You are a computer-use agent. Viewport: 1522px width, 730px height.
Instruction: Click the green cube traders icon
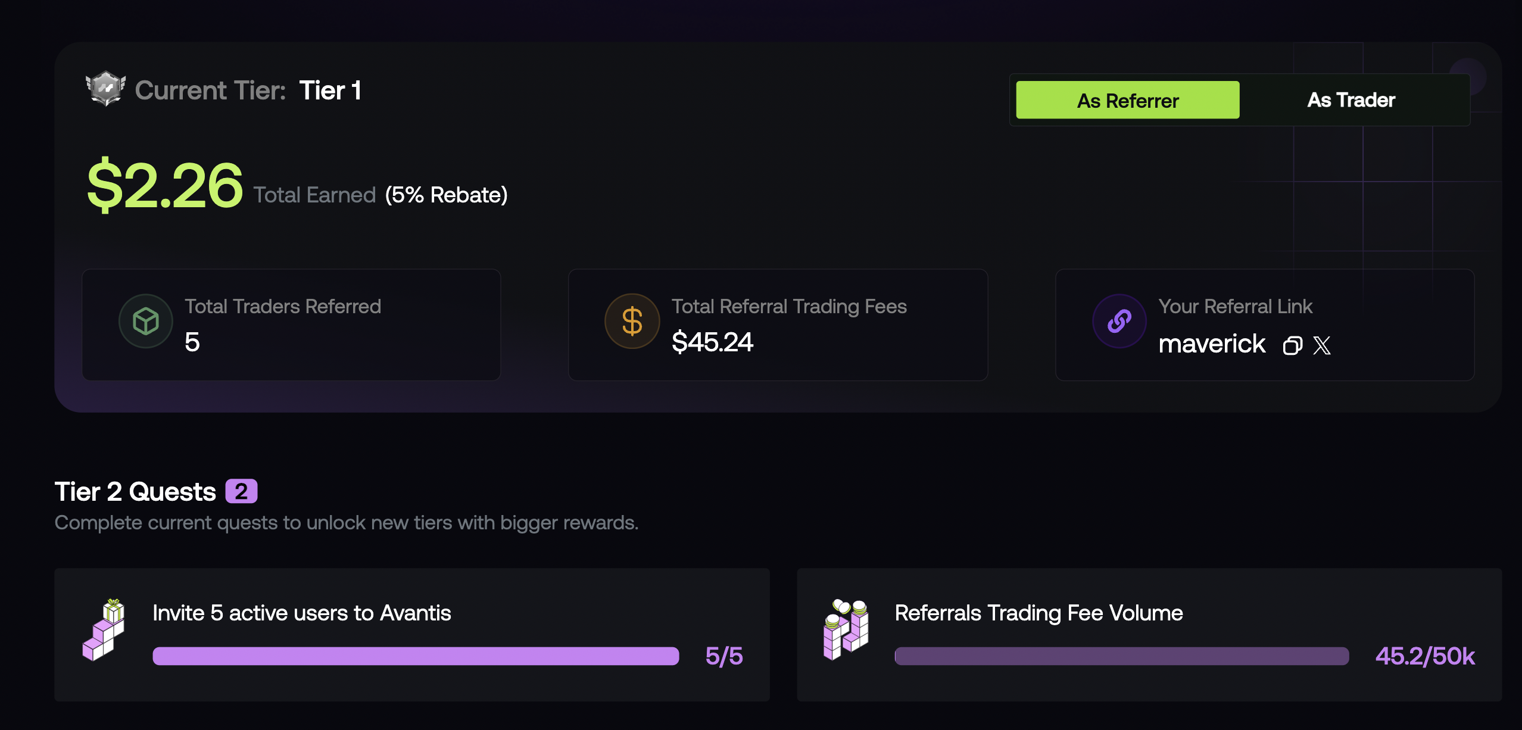point(146,322)
